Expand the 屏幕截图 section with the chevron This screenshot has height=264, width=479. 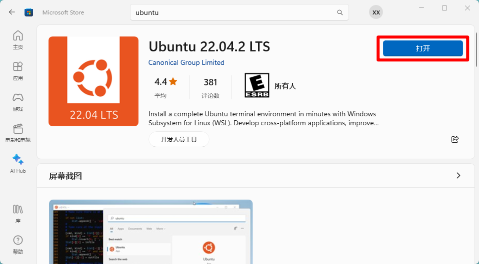click(458, 176)
